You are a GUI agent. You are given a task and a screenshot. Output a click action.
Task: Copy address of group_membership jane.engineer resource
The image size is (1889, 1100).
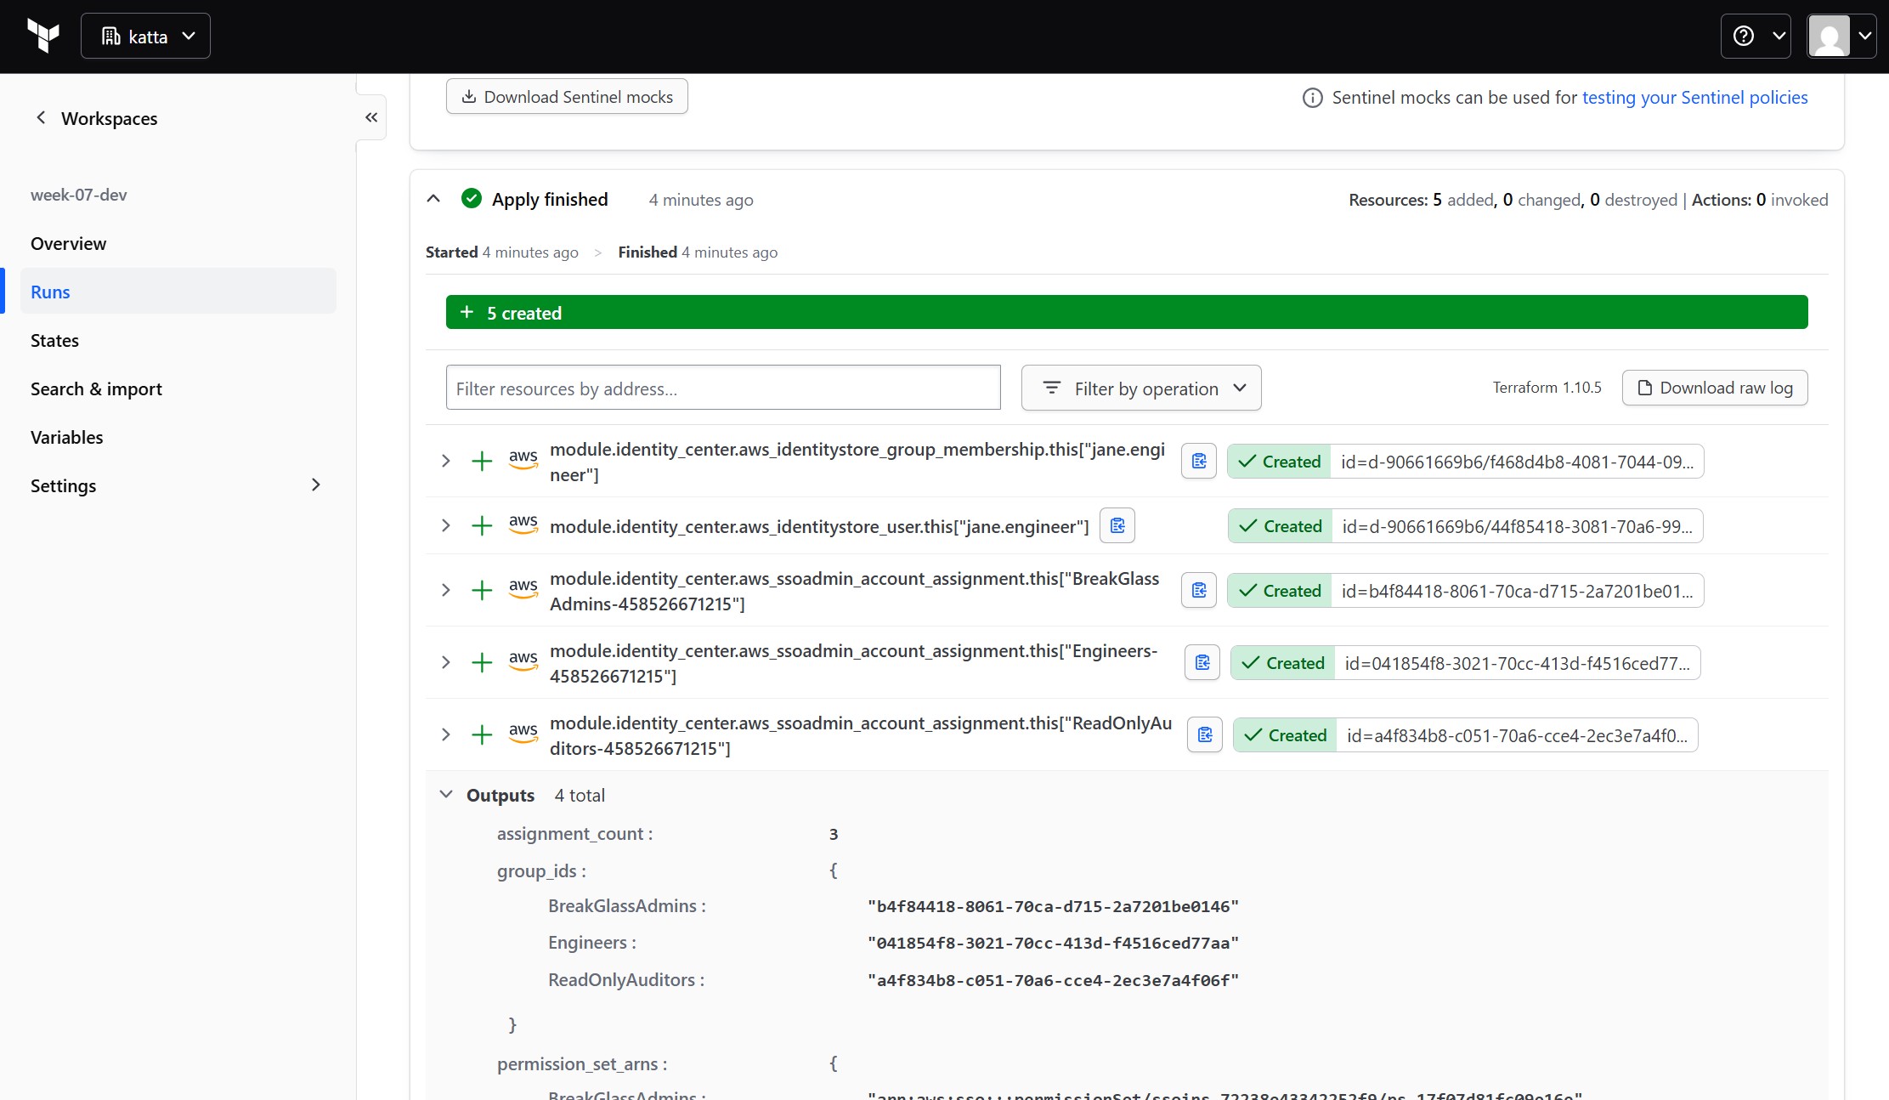click(x=1199, y=462)
